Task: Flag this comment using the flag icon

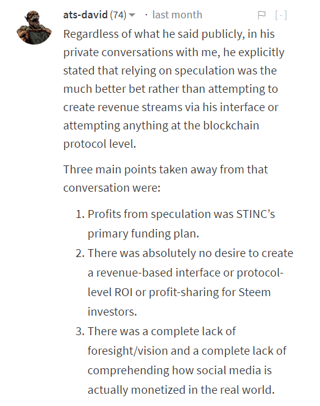Action: pos(261,15)
